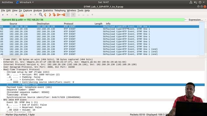
Task: Open the Edit menu
Action: (8, 11)
